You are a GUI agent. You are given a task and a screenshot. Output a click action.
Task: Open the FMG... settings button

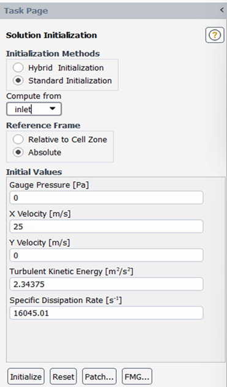(x=137, y=377)
